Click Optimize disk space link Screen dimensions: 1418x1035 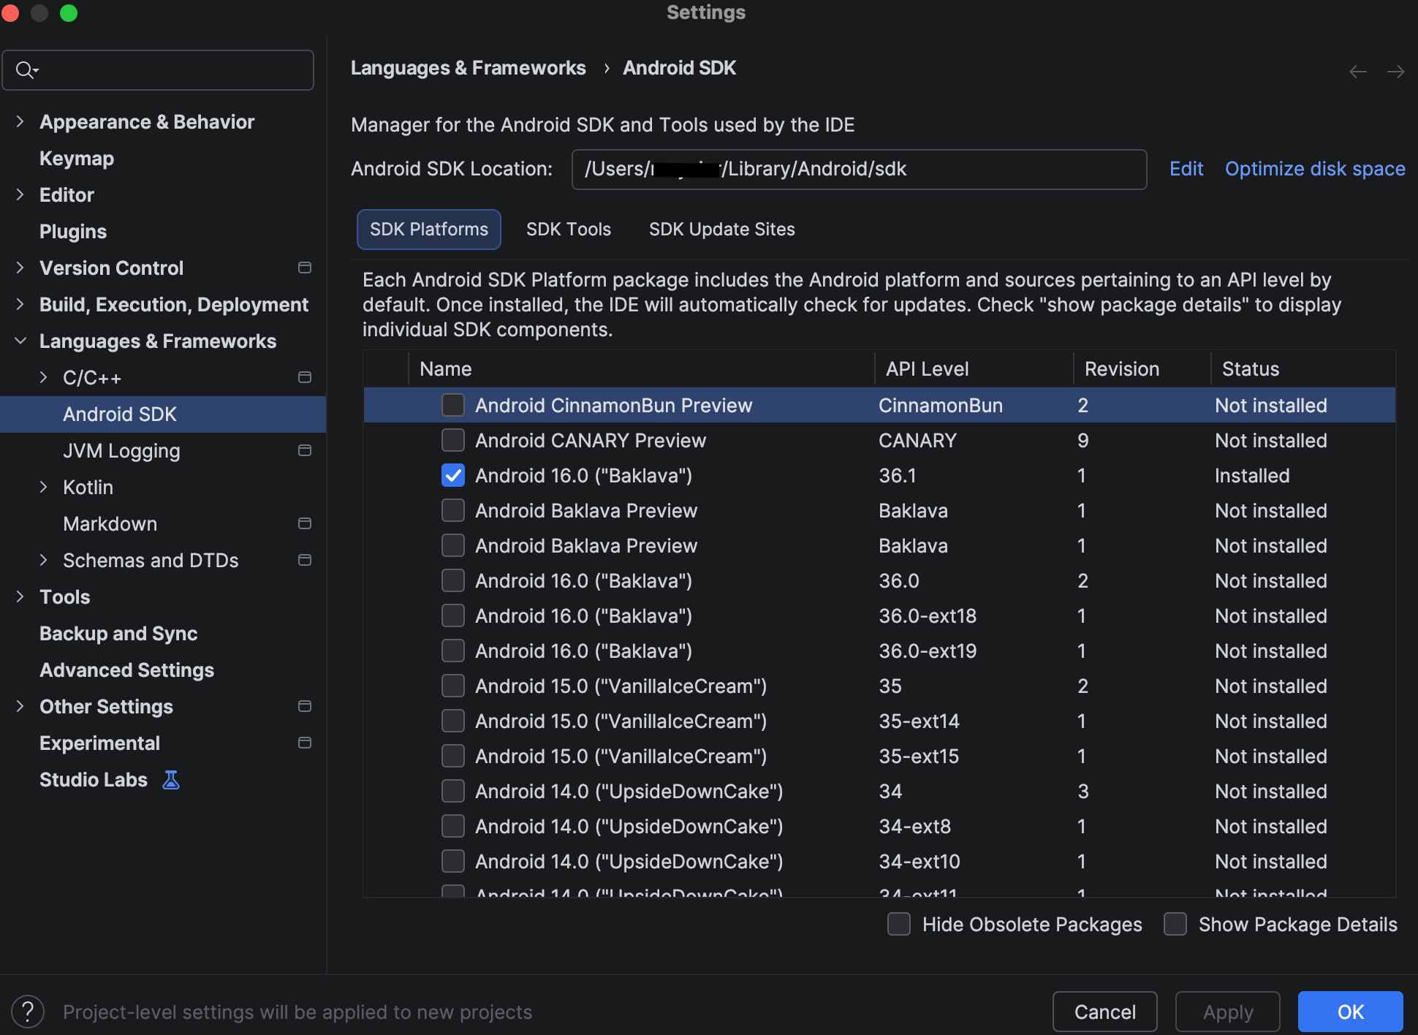[x=1314, y=169]
